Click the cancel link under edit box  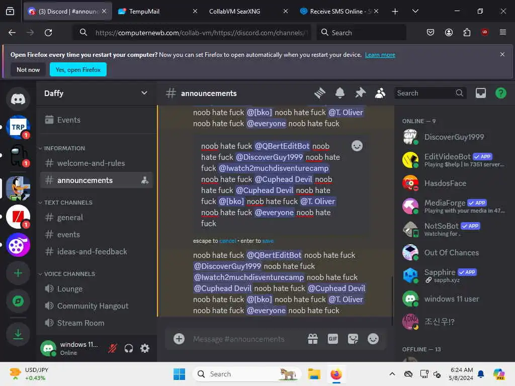[228, 241]
